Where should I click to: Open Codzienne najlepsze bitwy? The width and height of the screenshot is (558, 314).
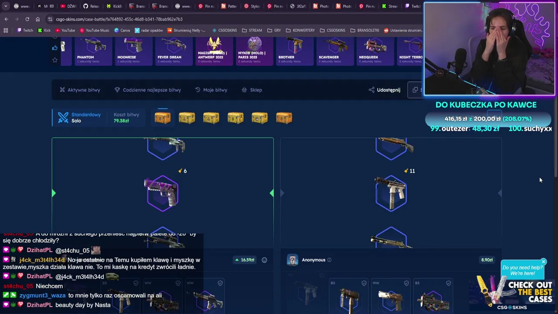(147, 90)
